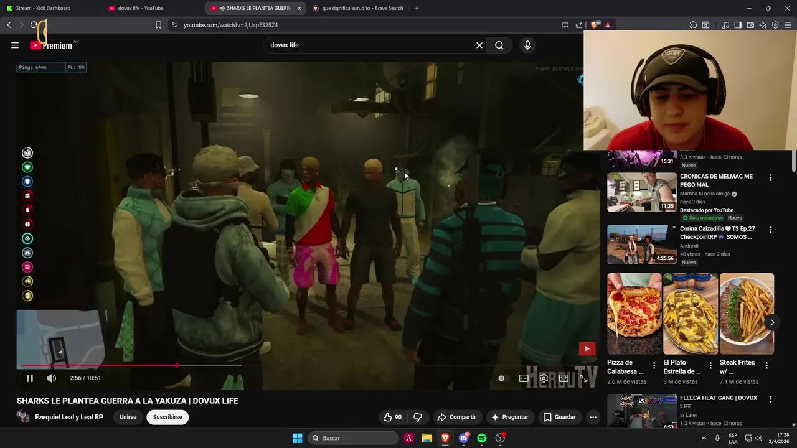Open options for CRONICAS DE MELMAC video
This screenshot has width=797, height=448.
point(771,177)
